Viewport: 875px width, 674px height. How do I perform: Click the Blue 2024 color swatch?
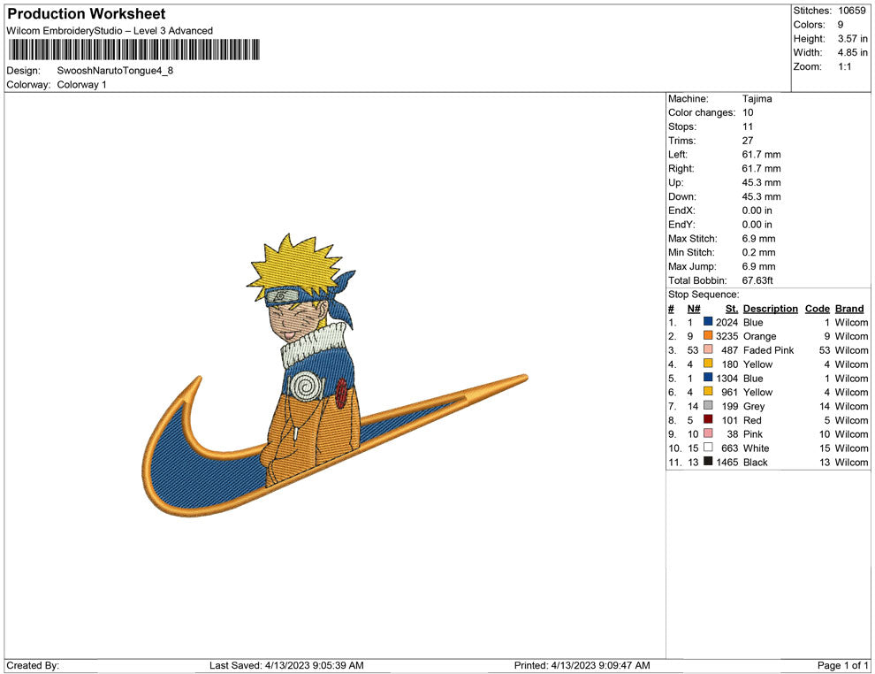(x=708, y=322)
